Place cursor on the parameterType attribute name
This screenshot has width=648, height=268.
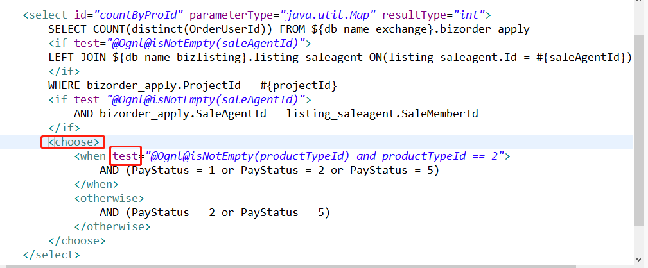(231, 15)
